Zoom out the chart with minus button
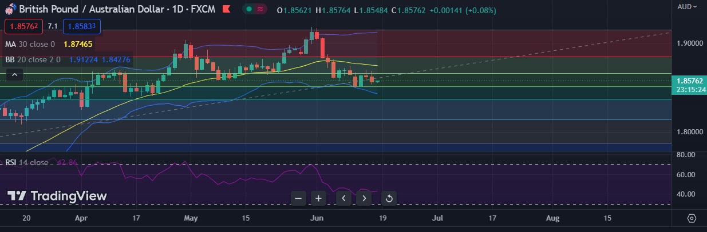 [298, 198]
